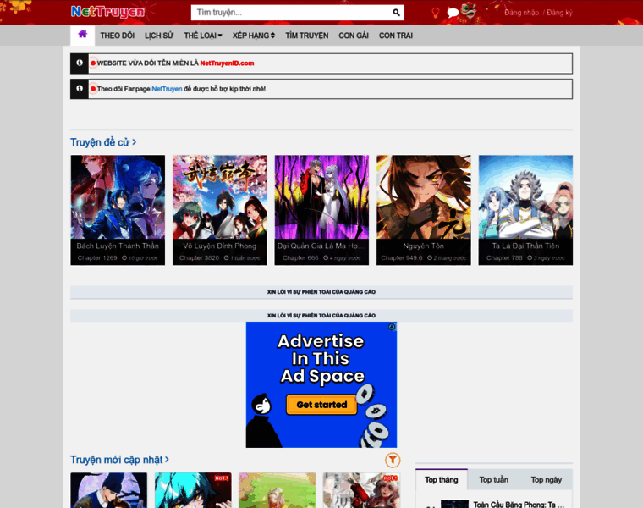Go to home via the house icon
Viewport: 643px width, 508px height.
click(82, 35)
